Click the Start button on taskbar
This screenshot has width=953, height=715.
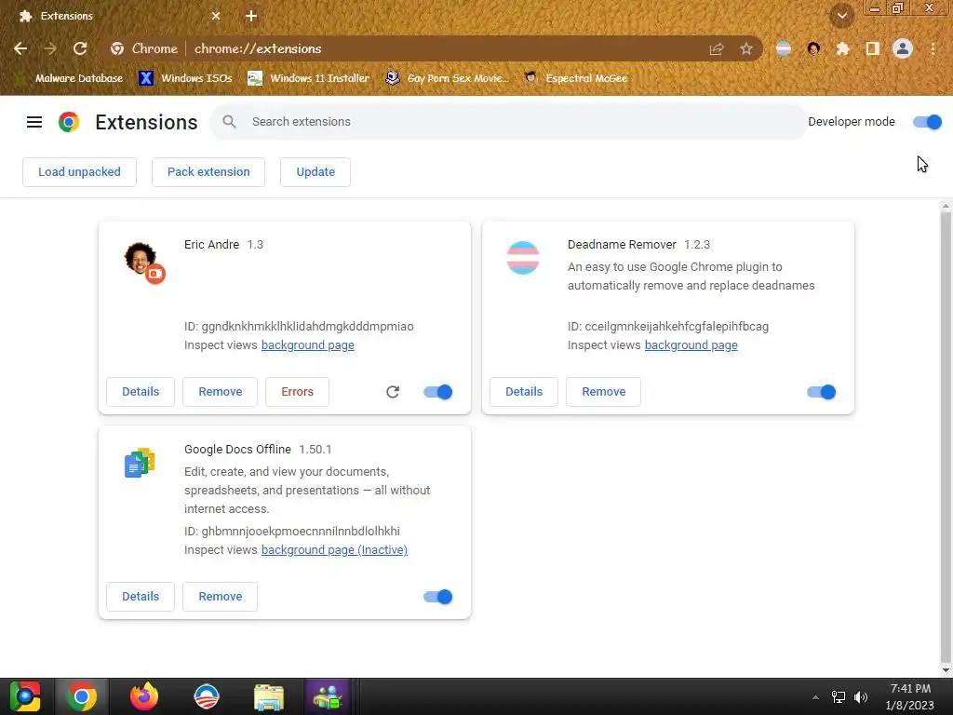[25, 696]
